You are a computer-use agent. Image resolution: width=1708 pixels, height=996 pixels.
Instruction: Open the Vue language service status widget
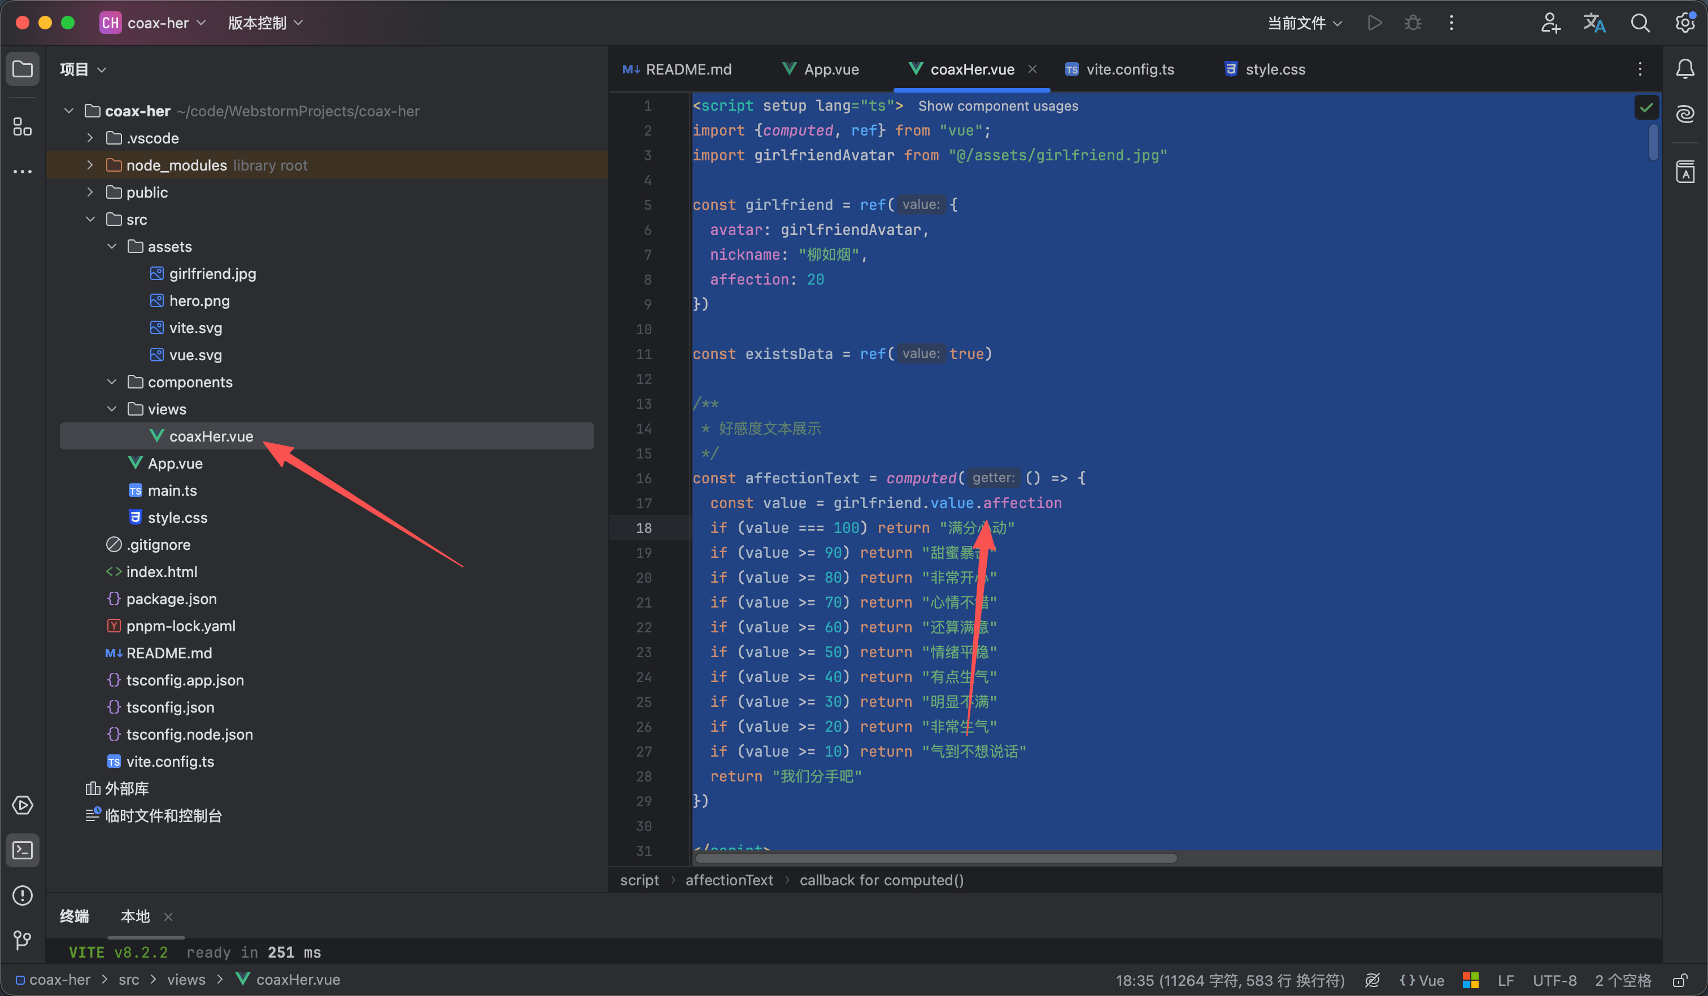click(x=1421, y=980)
